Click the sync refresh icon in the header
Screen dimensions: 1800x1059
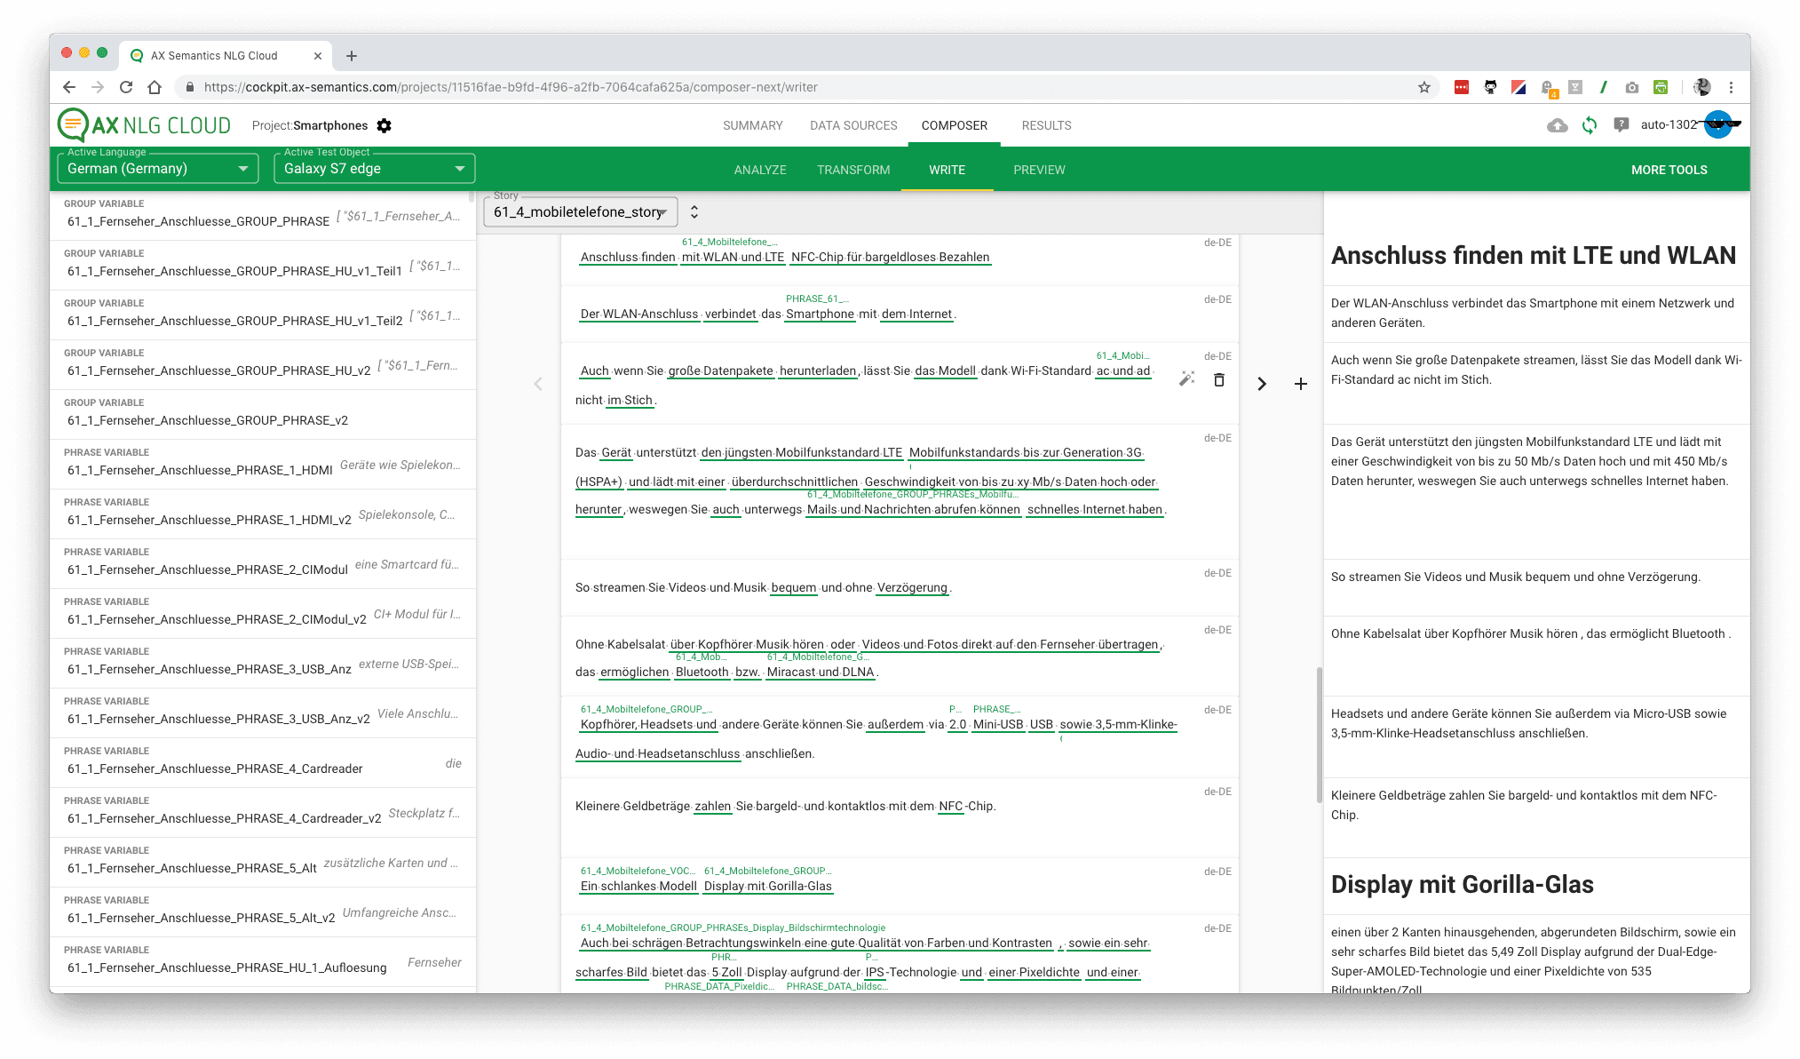(1589, 125)
